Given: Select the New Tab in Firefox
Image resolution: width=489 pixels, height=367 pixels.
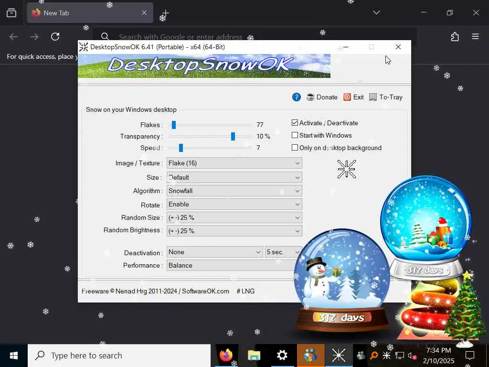Looking at the screenshot, I should point(90,13).
